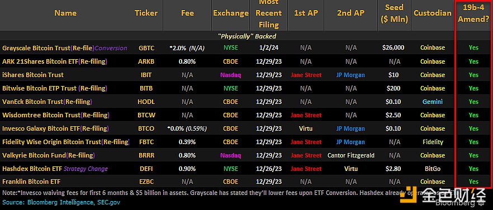
Task: Select the $26,000 seed value
Action: pos(394,48)
